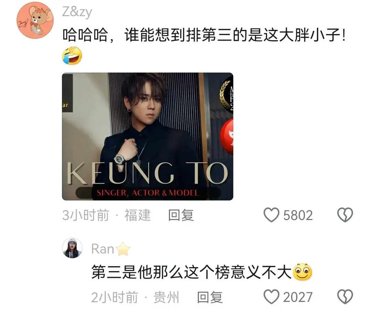Open the Z&zy username profile link
Screen dimensions: 373x316
tap(77, 12)
